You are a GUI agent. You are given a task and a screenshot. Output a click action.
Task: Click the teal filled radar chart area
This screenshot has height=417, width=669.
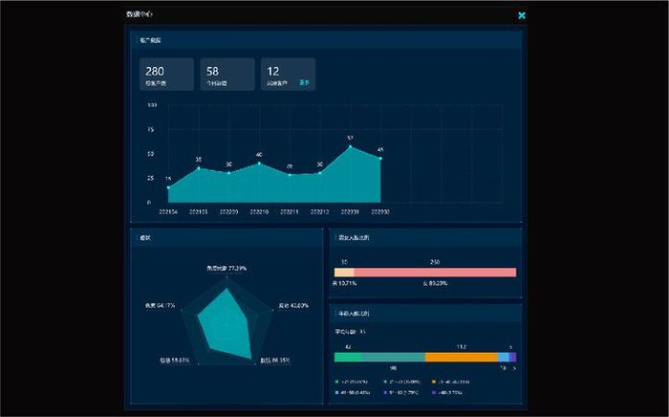[229, 320]
